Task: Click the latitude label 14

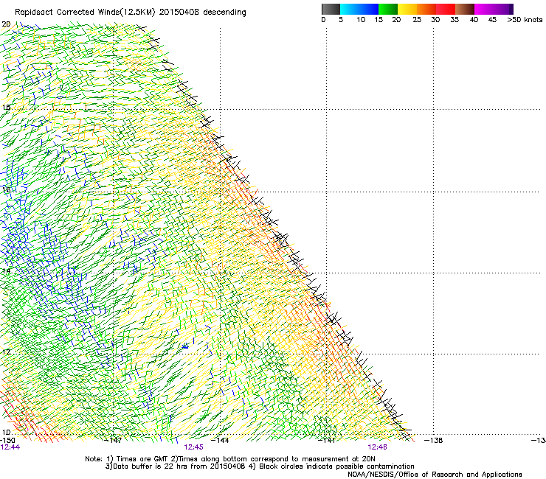Action: click(x=6, y=270)
